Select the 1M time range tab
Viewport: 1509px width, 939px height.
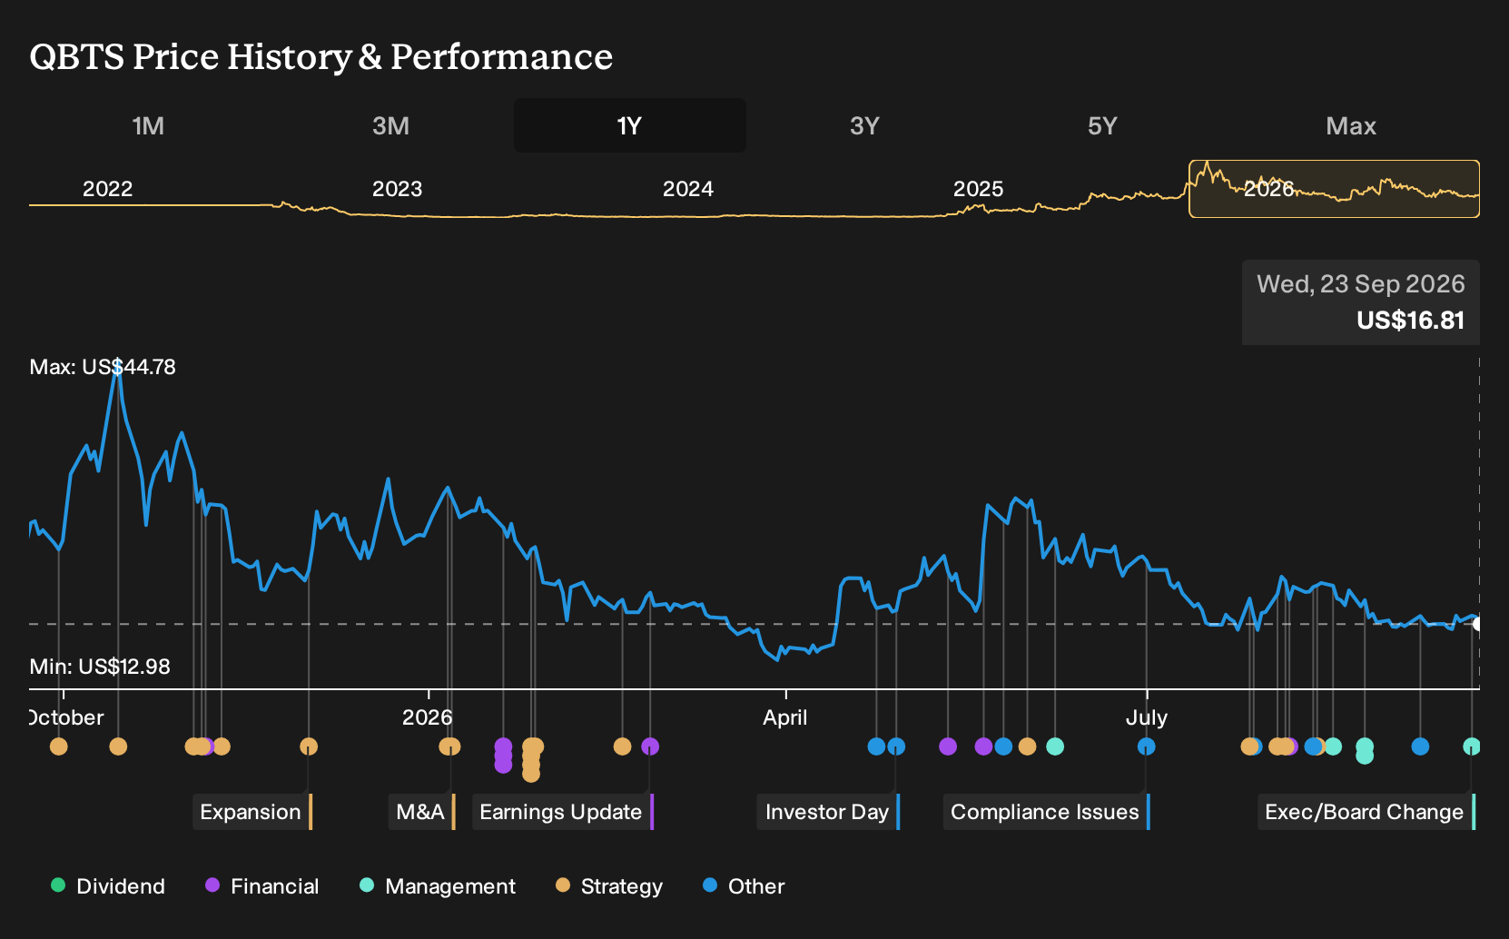click(x=148, y=125)
